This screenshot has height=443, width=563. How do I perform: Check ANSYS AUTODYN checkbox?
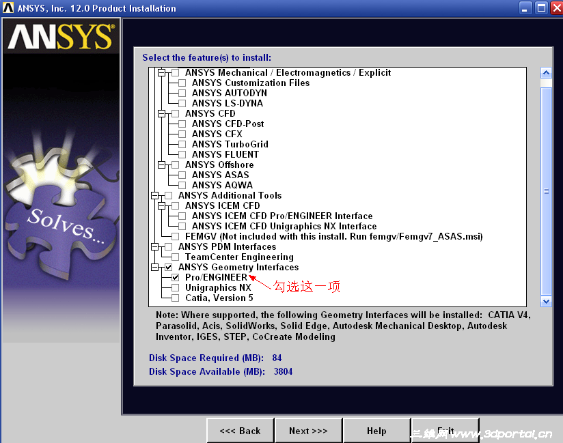point(182,94)
